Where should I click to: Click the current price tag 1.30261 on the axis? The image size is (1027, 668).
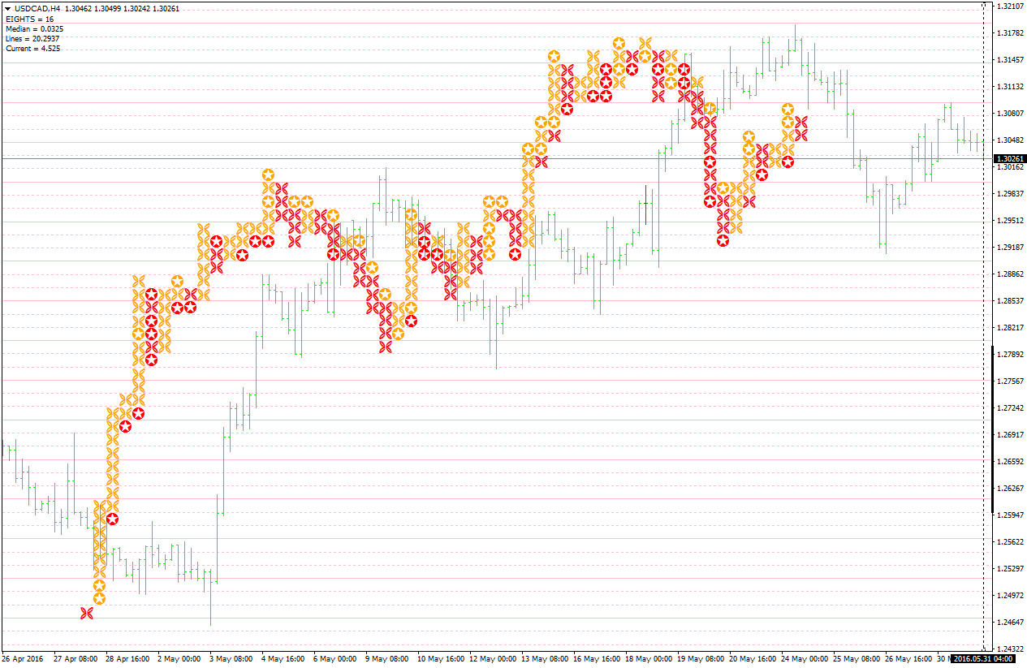tap(1009, 159)
